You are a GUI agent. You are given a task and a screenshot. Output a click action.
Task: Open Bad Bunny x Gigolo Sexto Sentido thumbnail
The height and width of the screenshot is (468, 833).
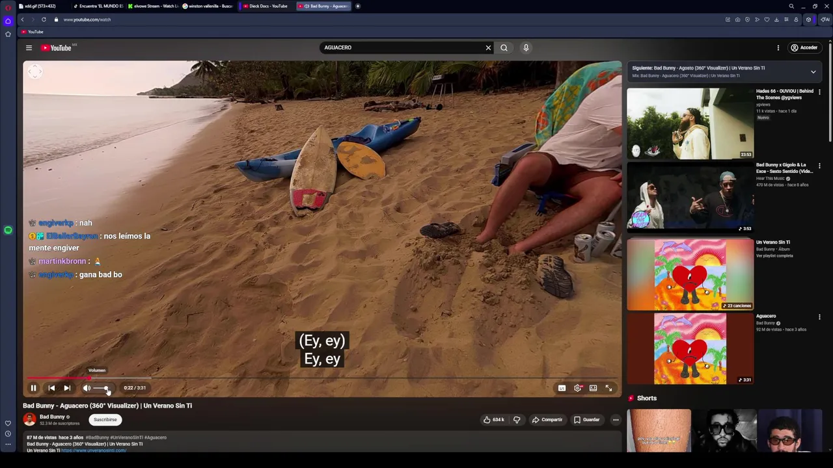click(x=690, y=198)
